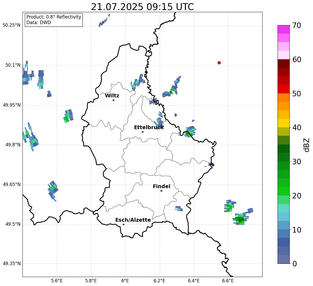313x286 pixels.
Task: Click the 5.8°E longitude label
Action: 91,281
